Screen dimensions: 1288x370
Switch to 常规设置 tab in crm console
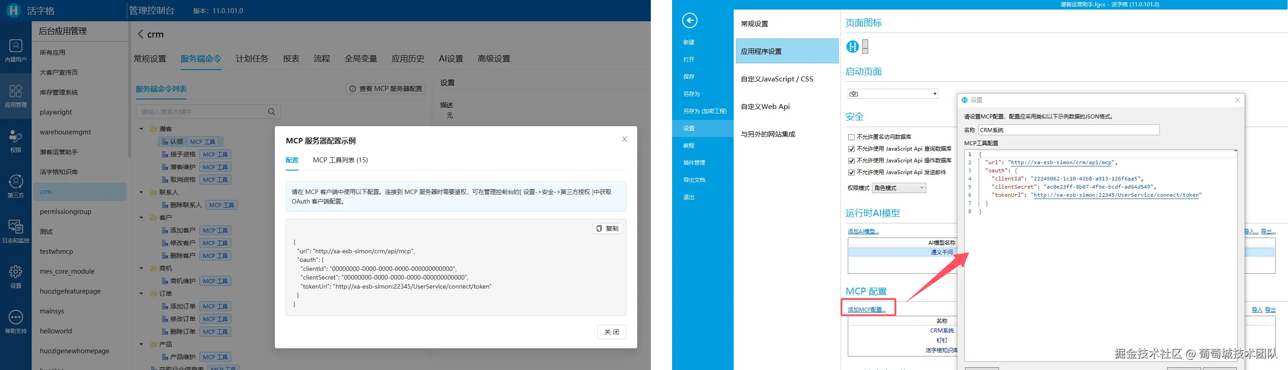(150, 58)
